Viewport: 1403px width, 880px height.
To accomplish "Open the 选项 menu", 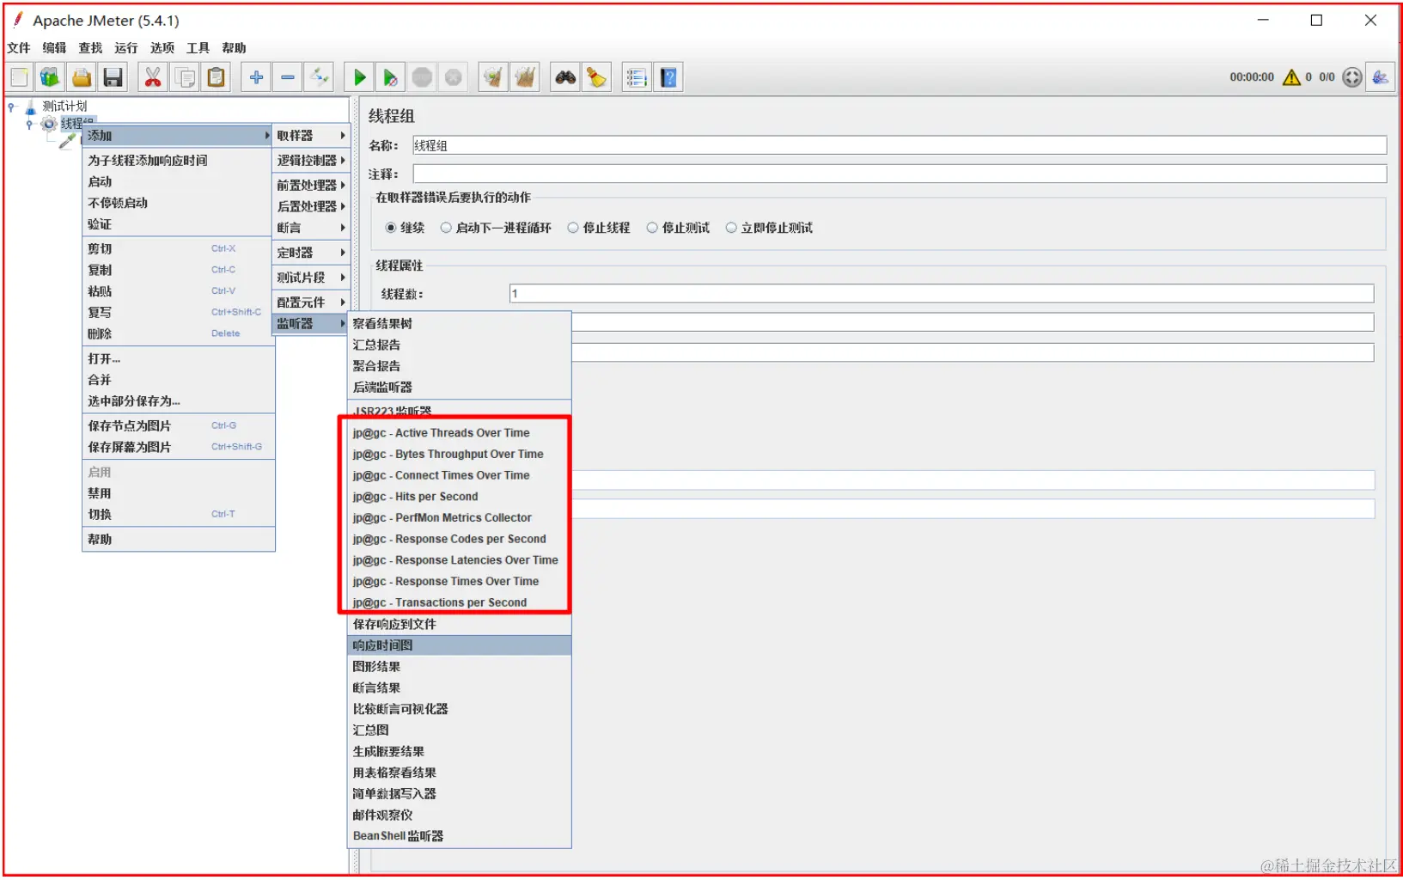I will (x=162, y=48).
